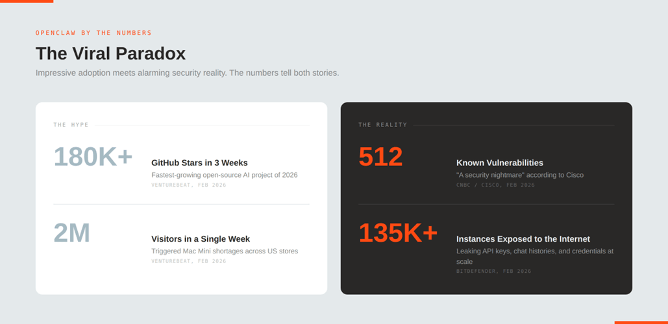Click the "Fastest-growing open-source AI project" text
The height and width of the screenshot is (324, 668).
[224, 175]
